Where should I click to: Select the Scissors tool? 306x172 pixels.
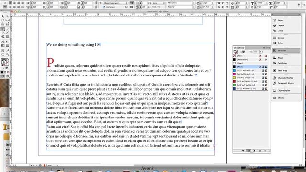pos(3,42)
